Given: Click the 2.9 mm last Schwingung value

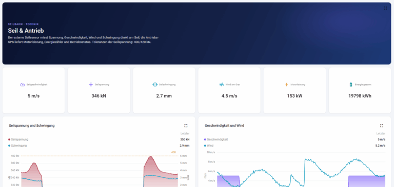Looking at the screenshot, I should pyautogui.click(x=185, y=146).
